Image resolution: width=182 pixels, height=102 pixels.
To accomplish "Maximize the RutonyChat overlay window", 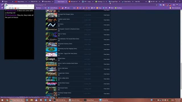I will [x=28, y=6].
